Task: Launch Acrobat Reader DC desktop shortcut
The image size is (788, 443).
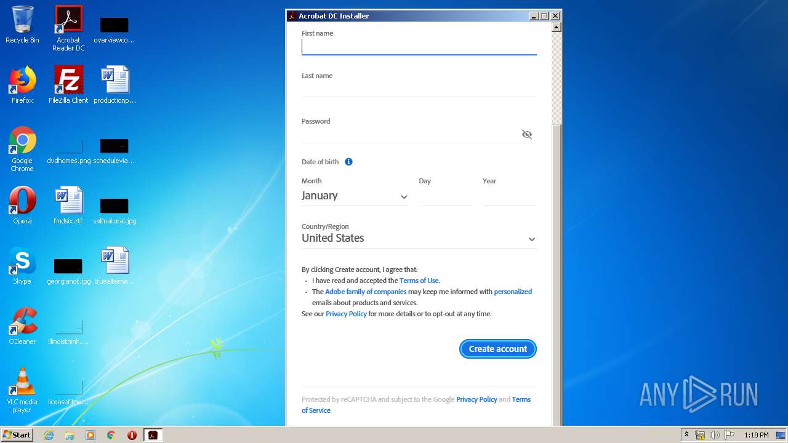Action: click(x=68, y=28)
